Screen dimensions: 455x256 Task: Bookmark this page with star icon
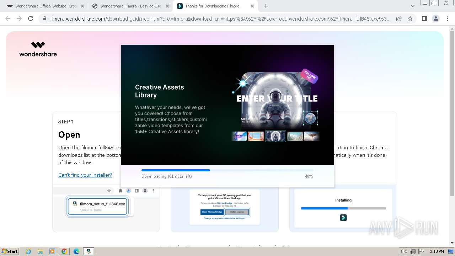410,18
